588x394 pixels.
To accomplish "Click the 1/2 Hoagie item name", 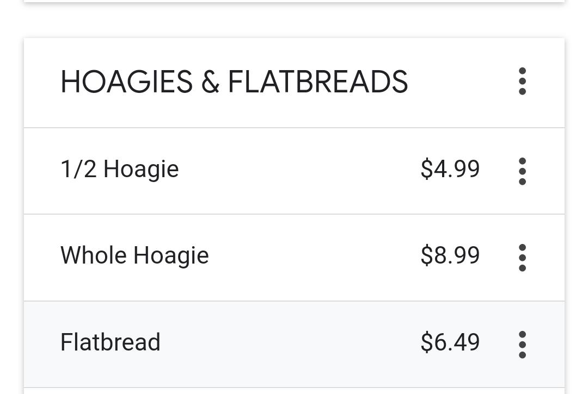I will pyautogui.click(x=119, y=169).
